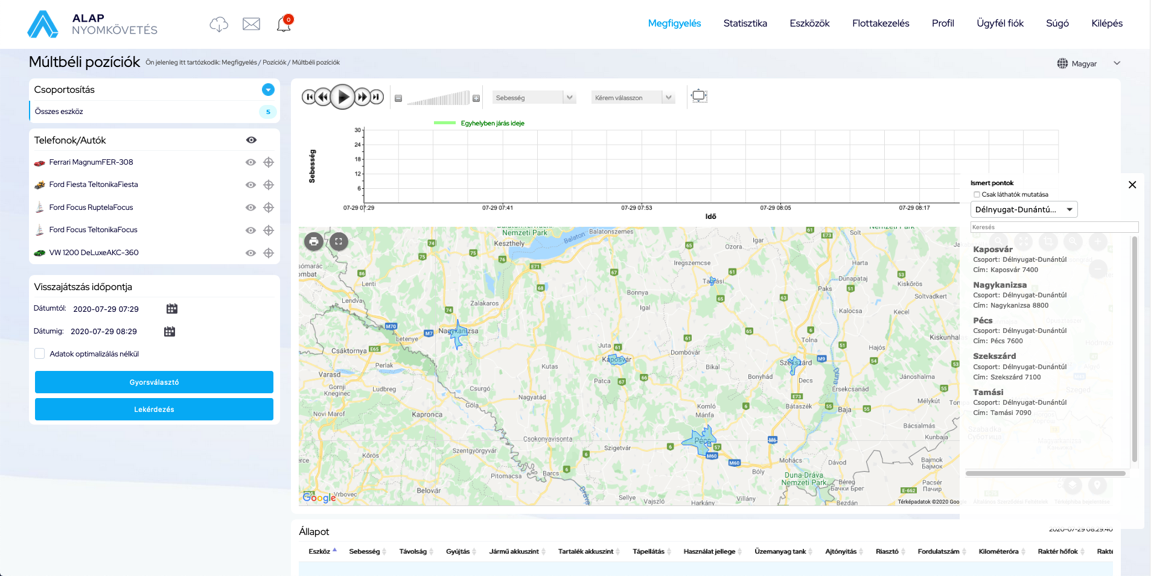
Task: Toggle visibility of Ford Fiesta TeltonikaFiesta
Action: pyautogui.click(x=250, y=185)
